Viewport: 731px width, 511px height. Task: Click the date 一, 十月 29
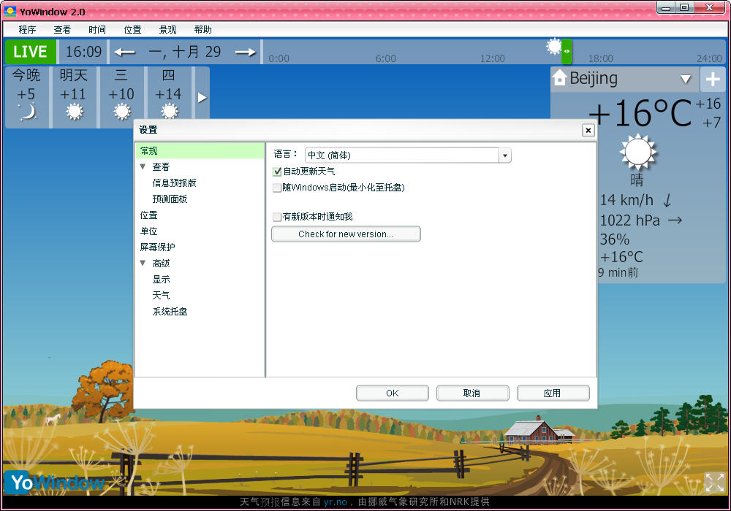(185, 52)
